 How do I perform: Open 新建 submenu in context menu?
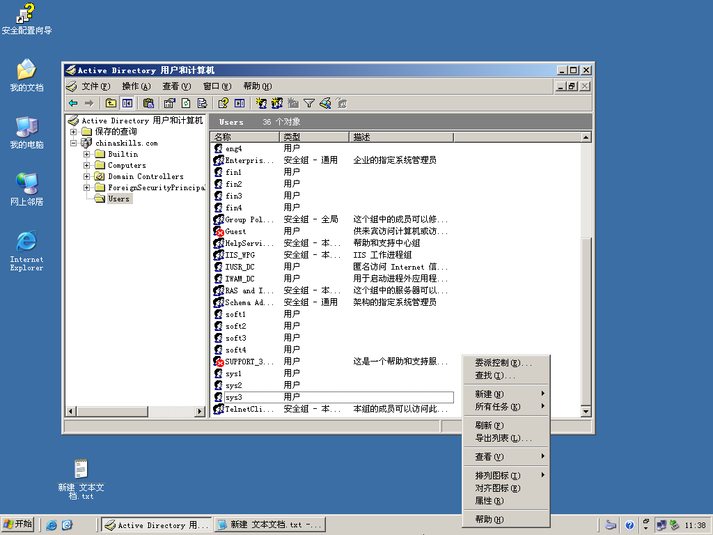point(506,394)
